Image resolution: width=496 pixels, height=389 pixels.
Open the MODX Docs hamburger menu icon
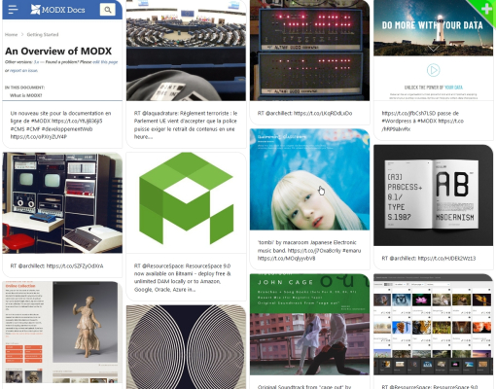[14, 10]
